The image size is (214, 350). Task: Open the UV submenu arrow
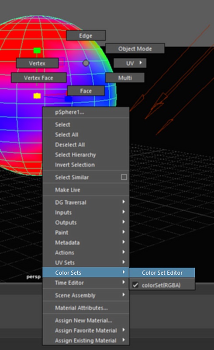[141, 63]
